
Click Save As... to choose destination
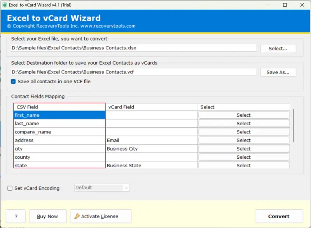[278, 72]
